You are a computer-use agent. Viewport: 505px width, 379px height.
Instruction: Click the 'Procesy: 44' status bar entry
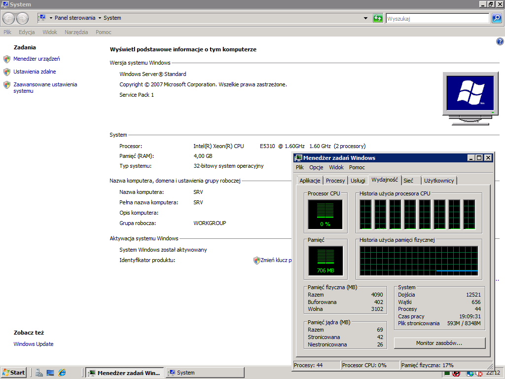(317, 365)
